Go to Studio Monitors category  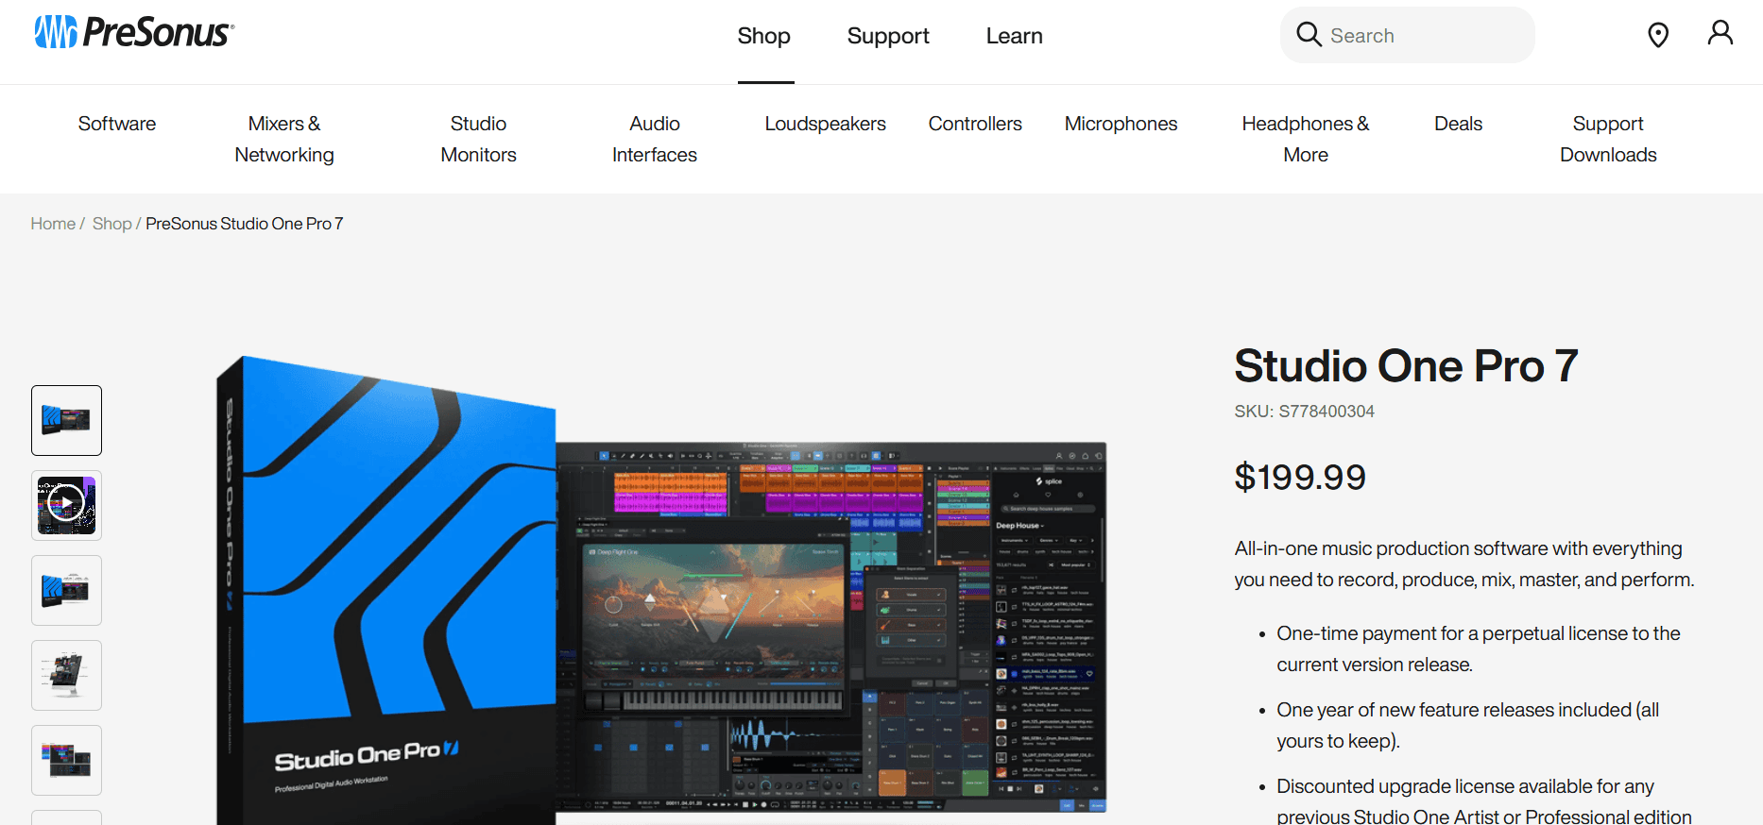(479, 139)
